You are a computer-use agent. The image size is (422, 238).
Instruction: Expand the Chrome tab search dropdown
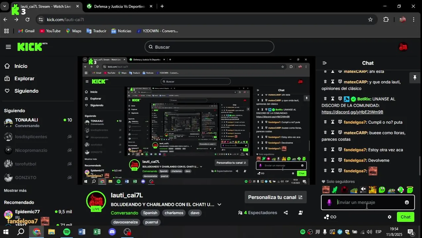coord(4,6)
